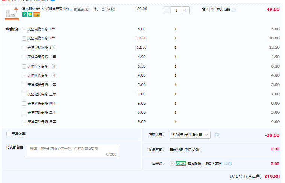This screenshot has height=183, width=285.
Task: Check 天猫延长保修 一年 option
Action: [24, 76]
